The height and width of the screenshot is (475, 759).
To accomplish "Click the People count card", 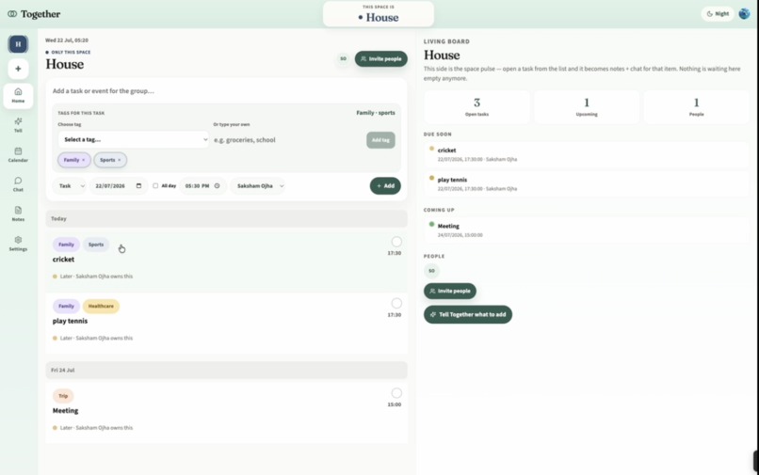I will pos(697,107).
